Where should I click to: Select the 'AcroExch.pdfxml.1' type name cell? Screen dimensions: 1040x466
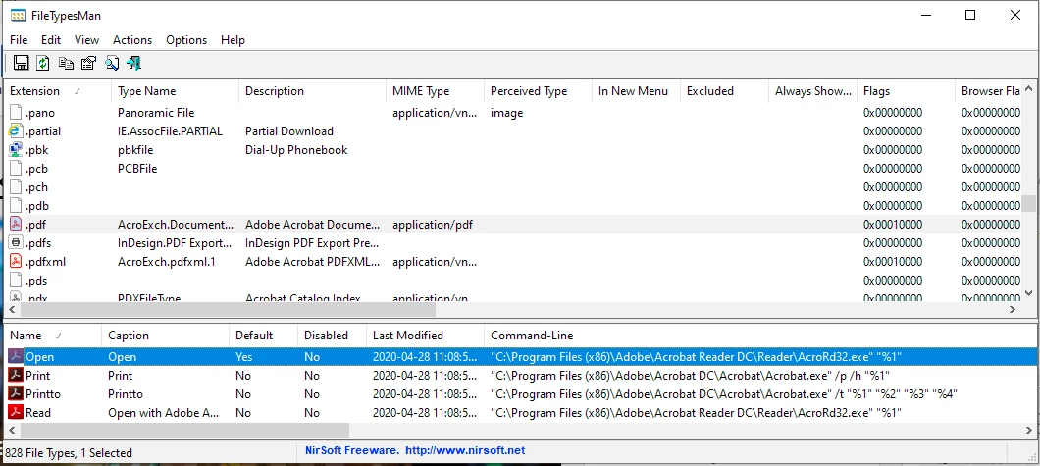point(167,262)
